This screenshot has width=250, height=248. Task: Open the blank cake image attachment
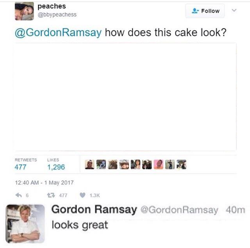[x=125, y=97]
